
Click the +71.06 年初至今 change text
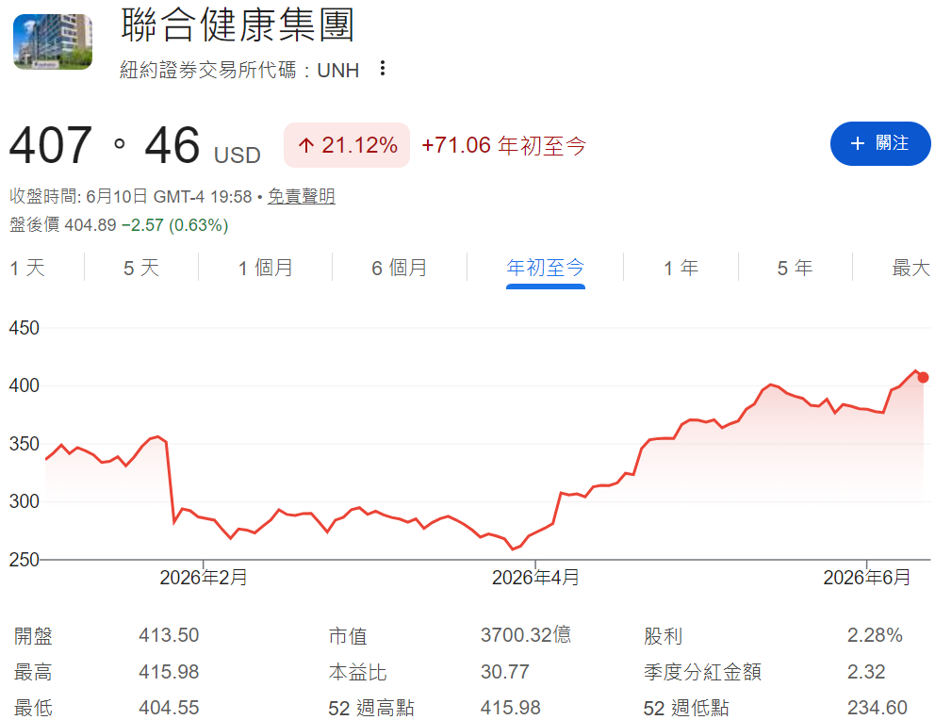[504, 145]
